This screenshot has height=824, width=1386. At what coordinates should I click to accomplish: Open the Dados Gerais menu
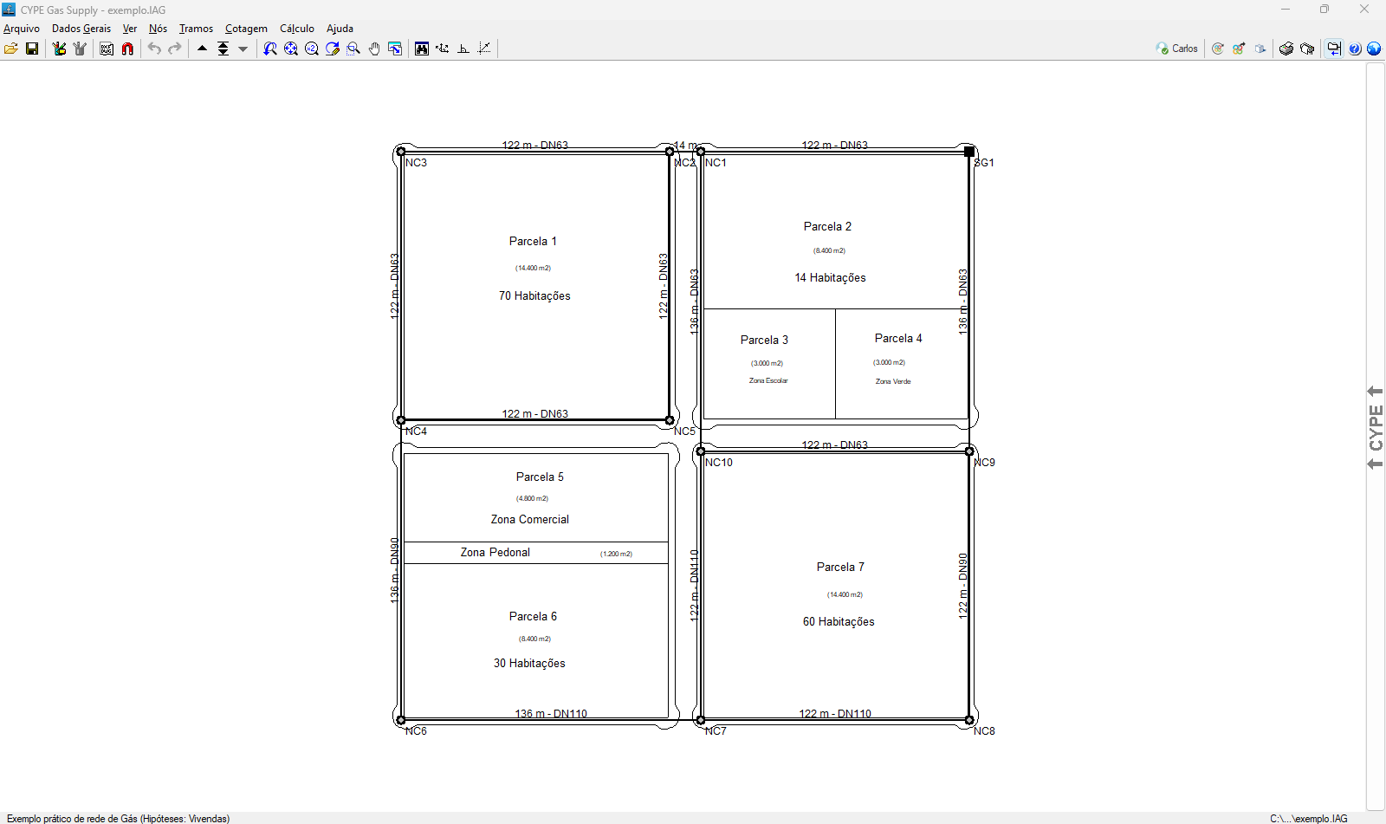(81, 29)
